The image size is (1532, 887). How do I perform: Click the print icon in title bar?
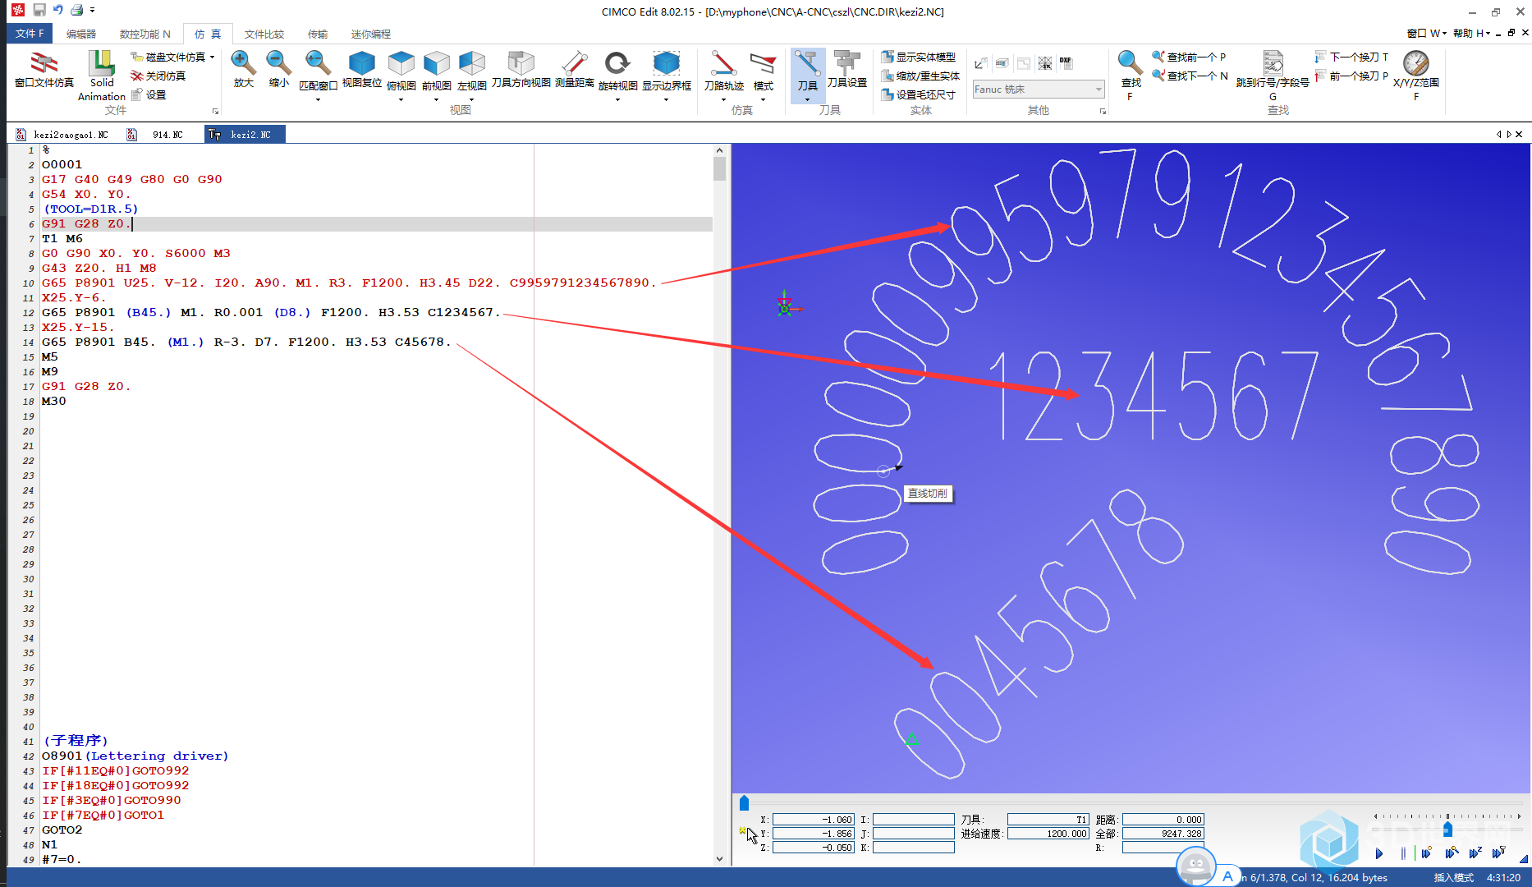[77, 10]
